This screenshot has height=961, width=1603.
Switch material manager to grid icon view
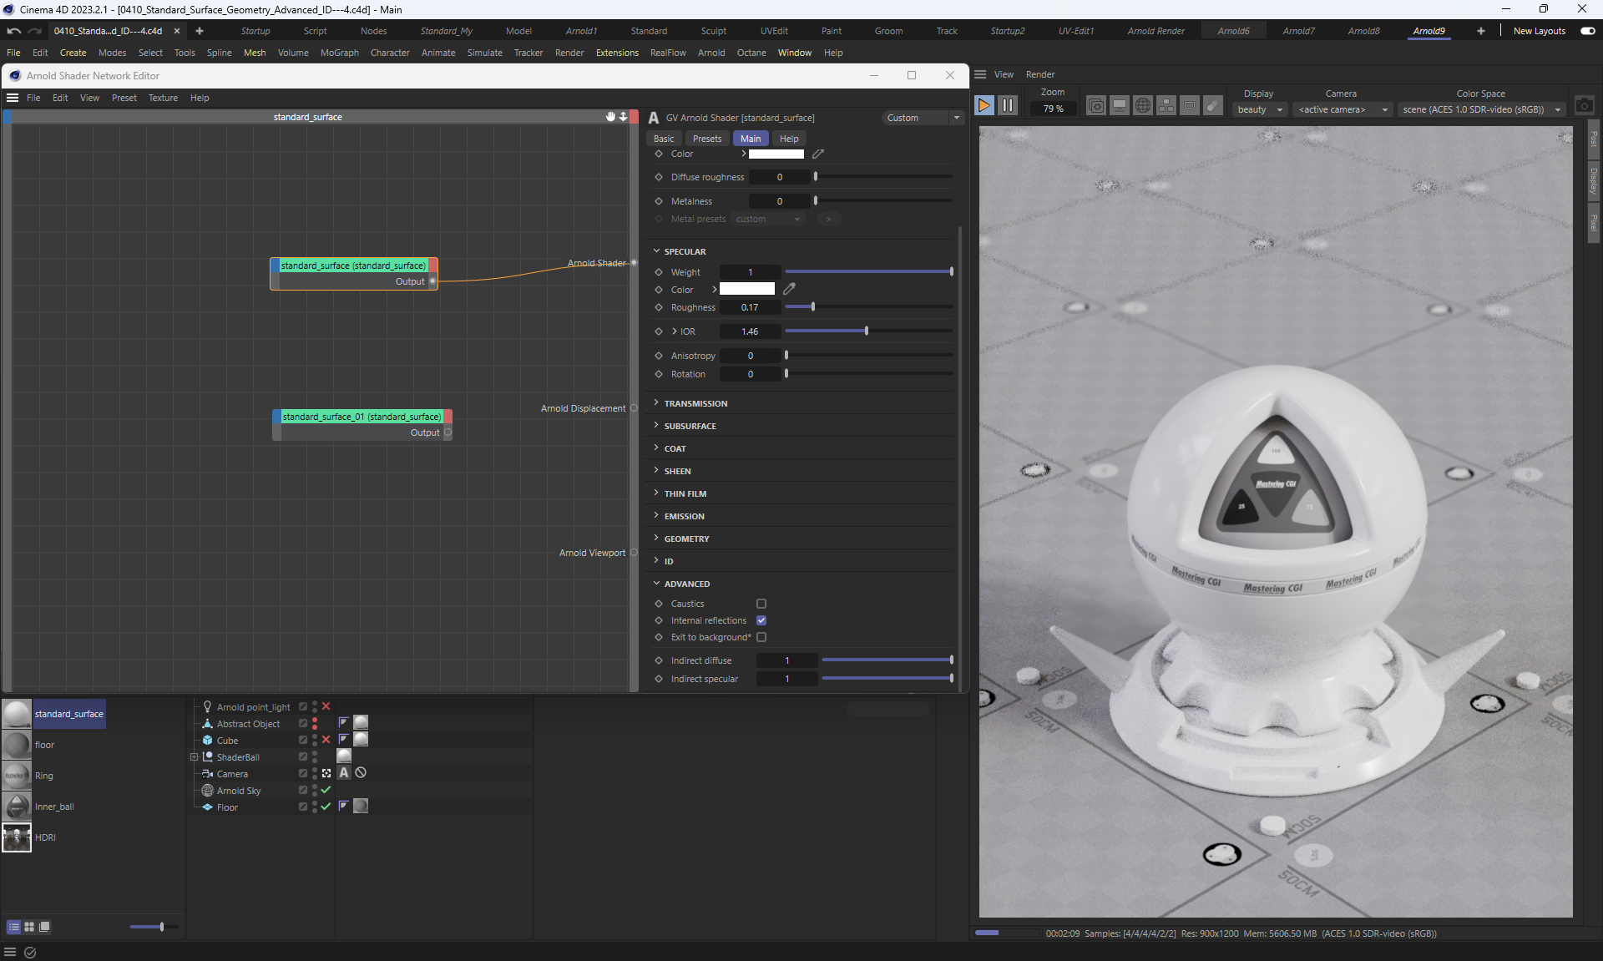[29, 927]
